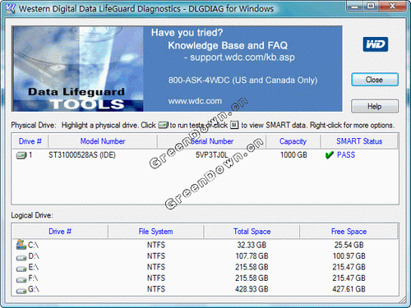Click logical Drive # column header
The image size is (411, 308).
60,232
